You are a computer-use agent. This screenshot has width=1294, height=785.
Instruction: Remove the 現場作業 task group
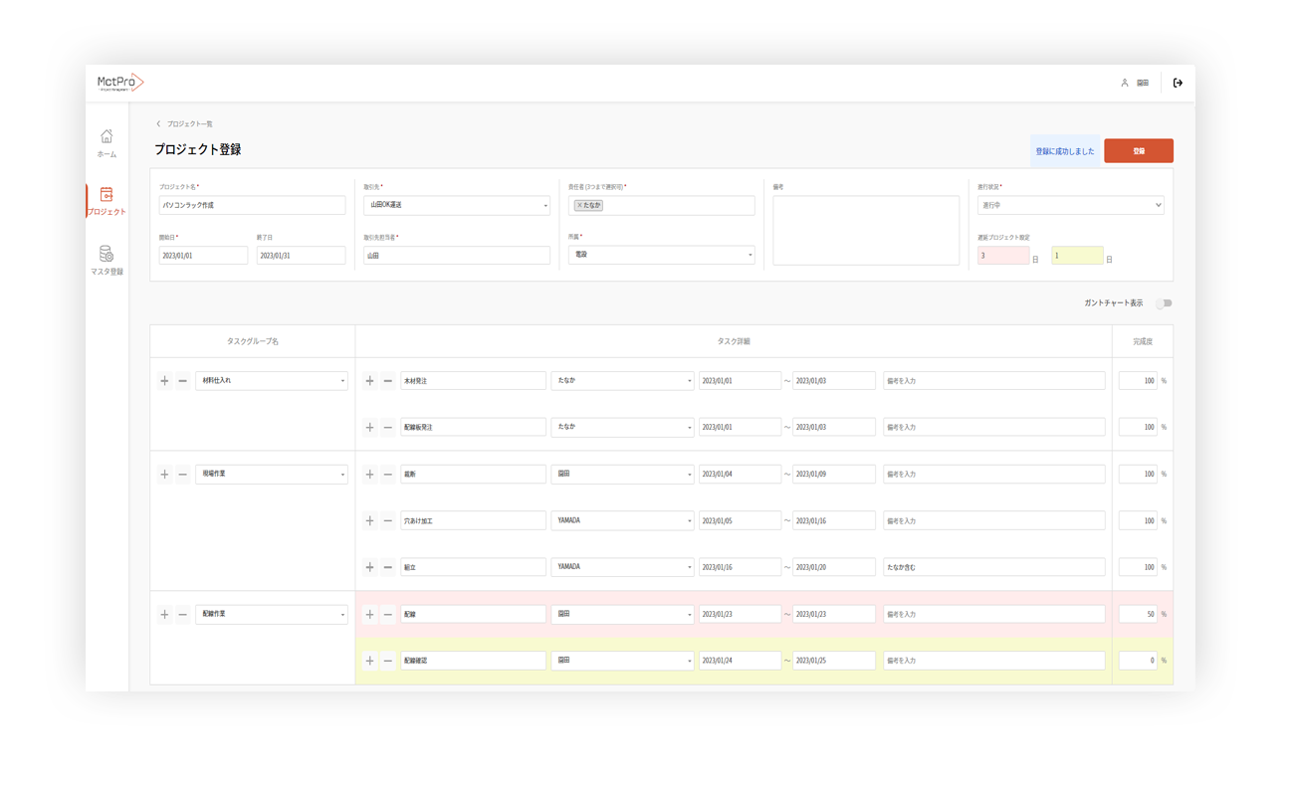[183, 475]
